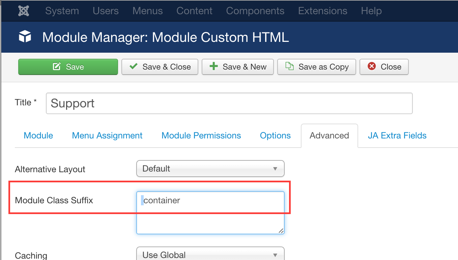Image resolution: width=458 pixels, height=260 pixels.
Task: Click Save & Close button
Action: [160, 67]
